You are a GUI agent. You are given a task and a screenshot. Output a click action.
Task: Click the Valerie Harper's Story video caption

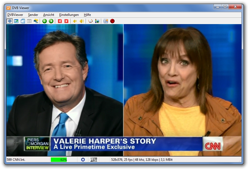coord(105,141)
